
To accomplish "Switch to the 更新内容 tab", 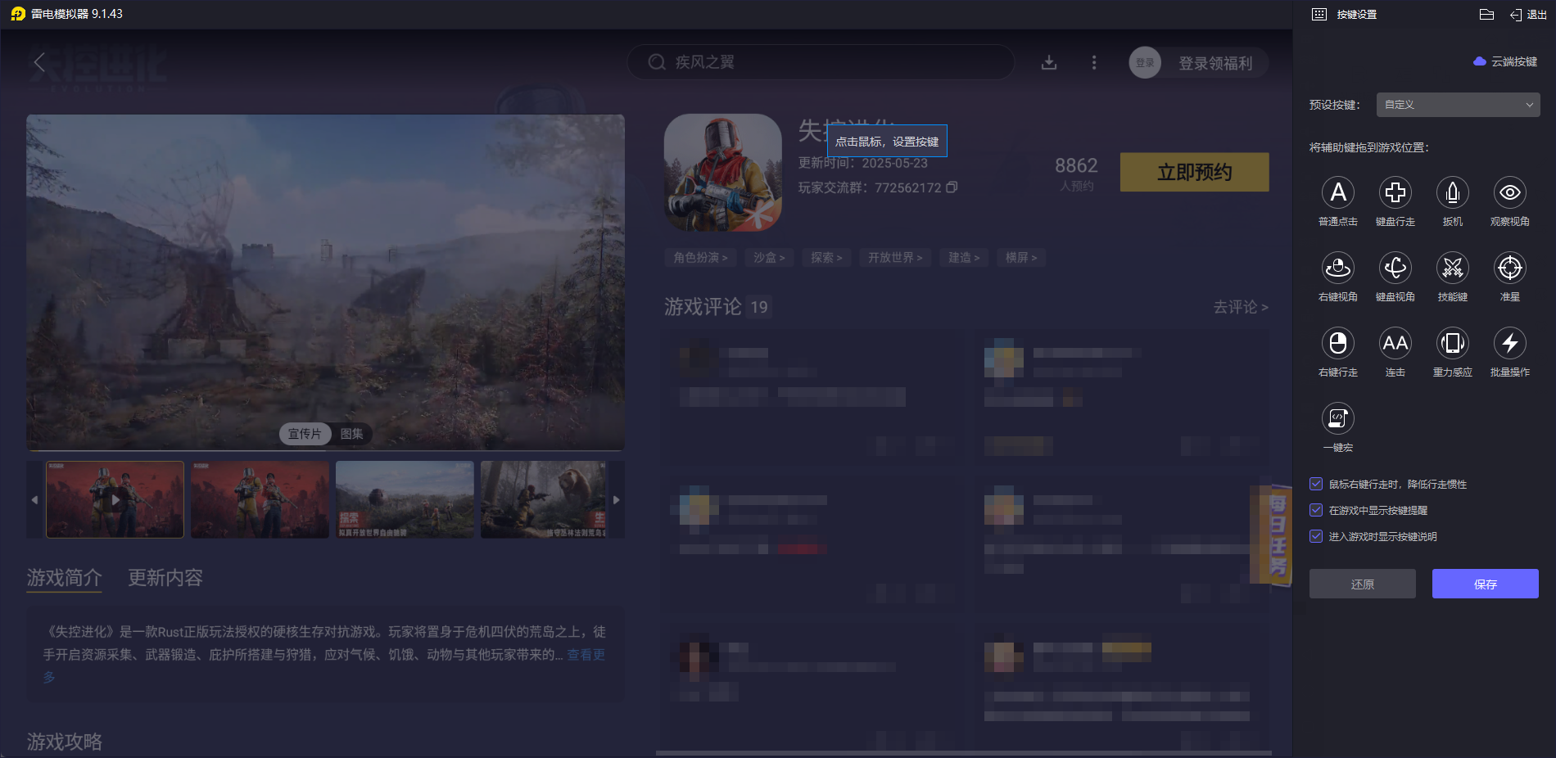I will (165, 578).
